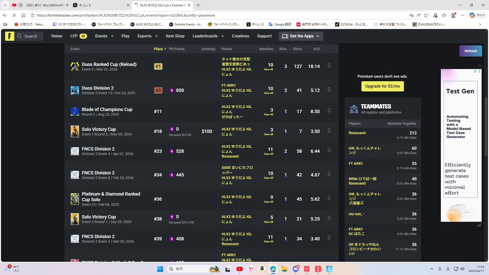Sort by the Earnings column header
The height and width of the screenshot is (275, 489).
point(209,49)
